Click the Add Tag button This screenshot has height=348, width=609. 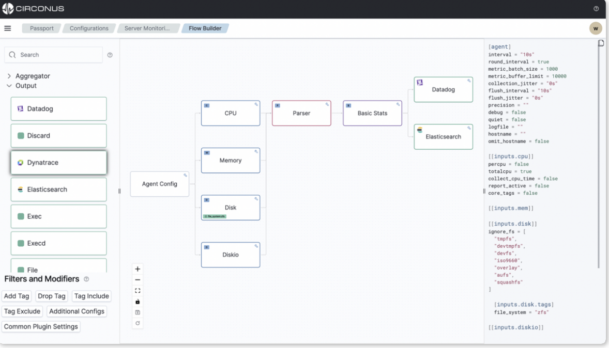click(x=17, y=296)
